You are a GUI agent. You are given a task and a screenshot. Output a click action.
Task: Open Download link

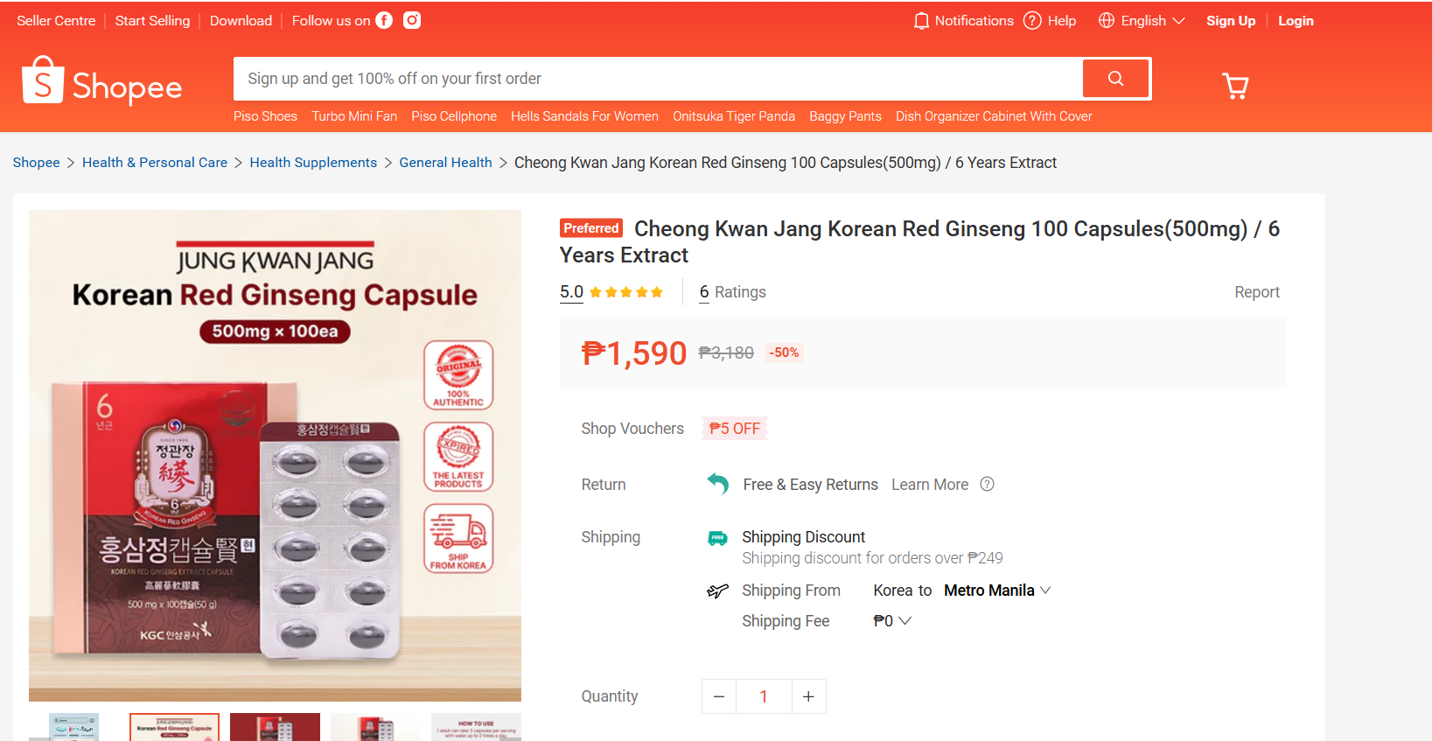click(x=241, y=20)
